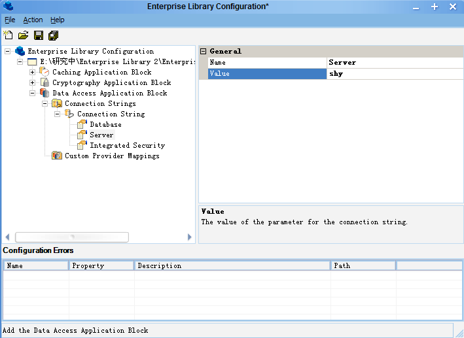Click the Server name value field
The image size is (464, 338).
395,63
